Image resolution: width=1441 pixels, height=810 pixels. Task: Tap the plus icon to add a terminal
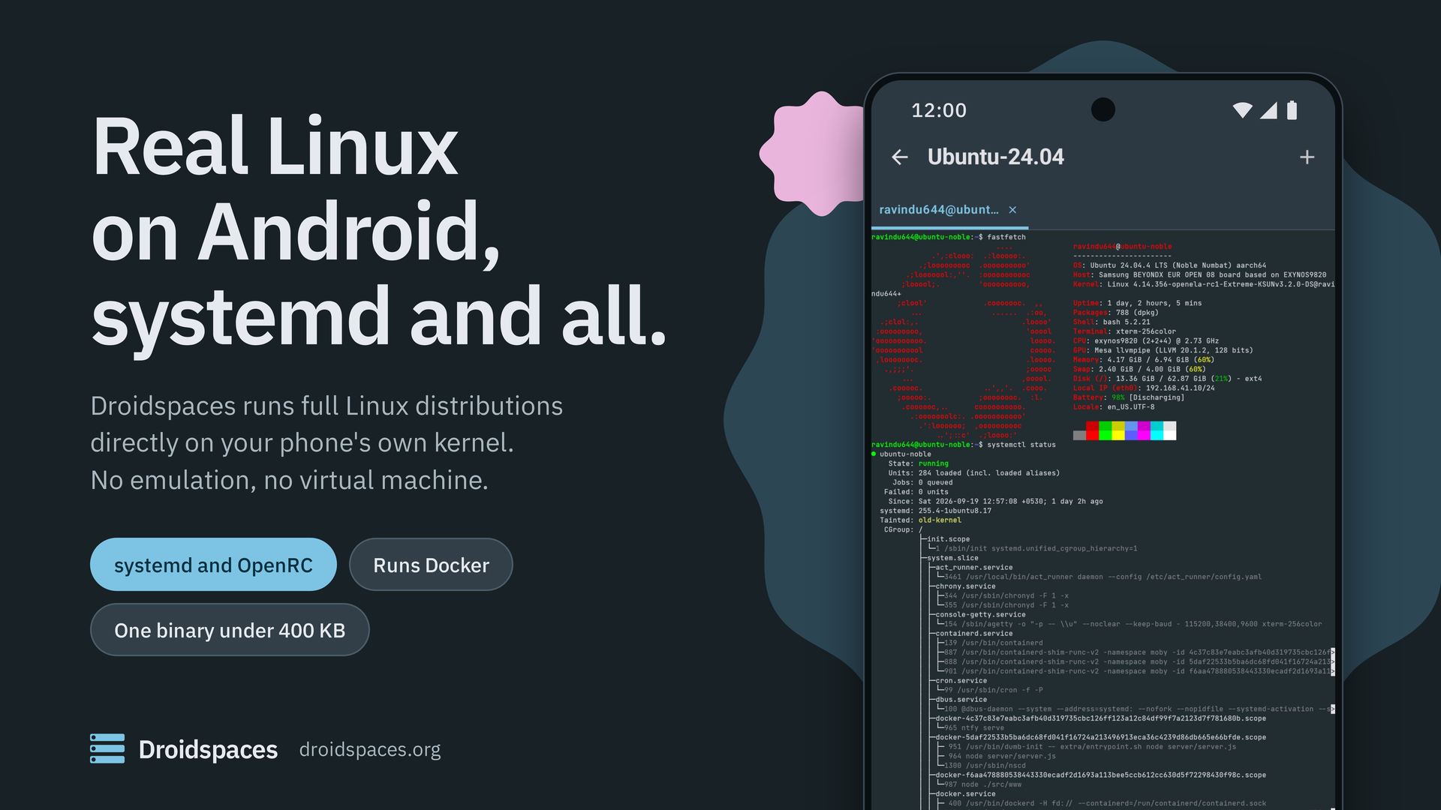[1307, 157]
